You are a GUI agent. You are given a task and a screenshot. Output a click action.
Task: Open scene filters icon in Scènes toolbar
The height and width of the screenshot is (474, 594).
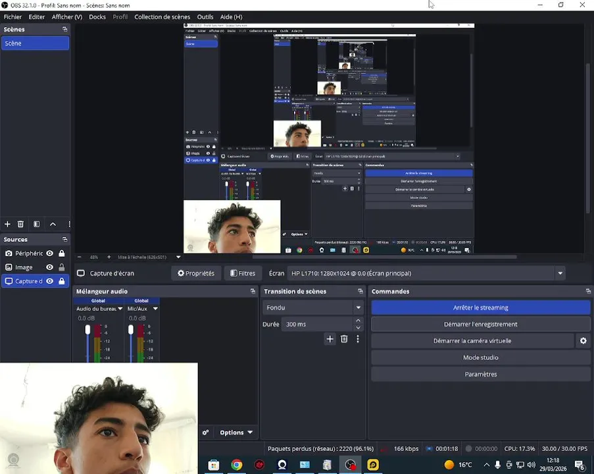point(36,224)
